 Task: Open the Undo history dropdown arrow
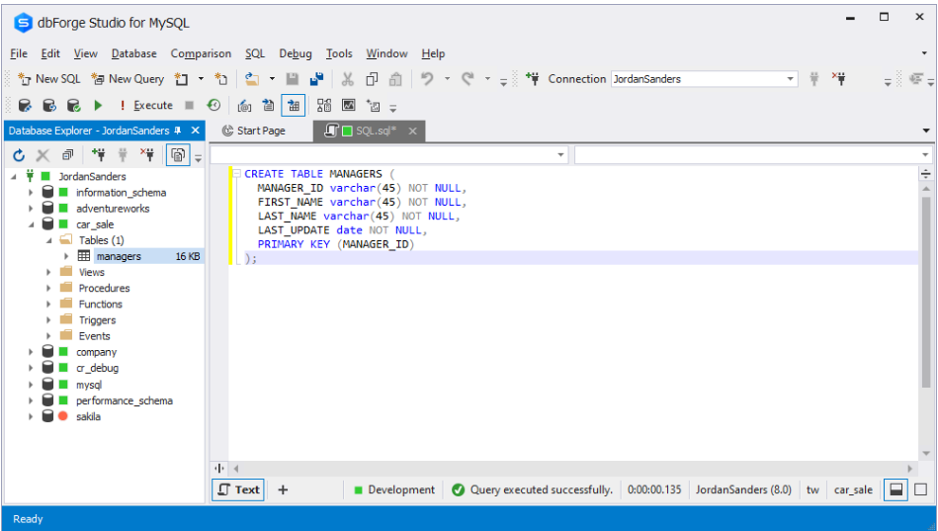click(x=447, y=79)
